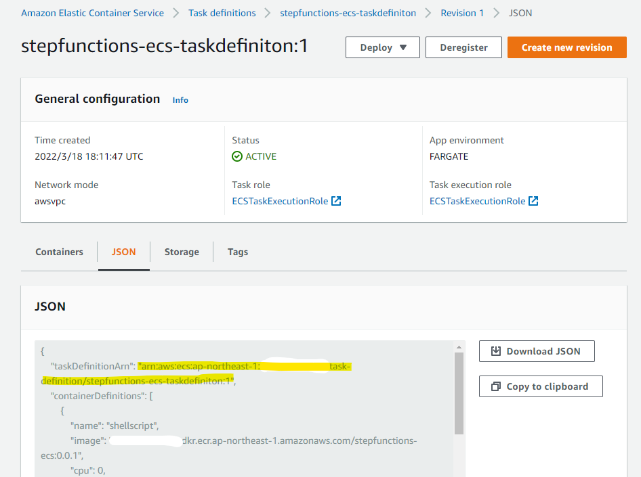
Task: Open Task execution role external link icon
Action: click(532, 200)
